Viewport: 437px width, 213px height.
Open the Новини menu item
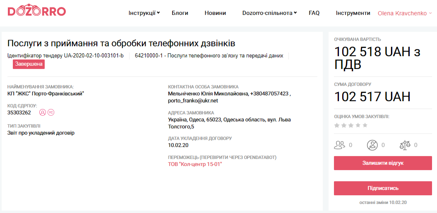coord(215,13)
